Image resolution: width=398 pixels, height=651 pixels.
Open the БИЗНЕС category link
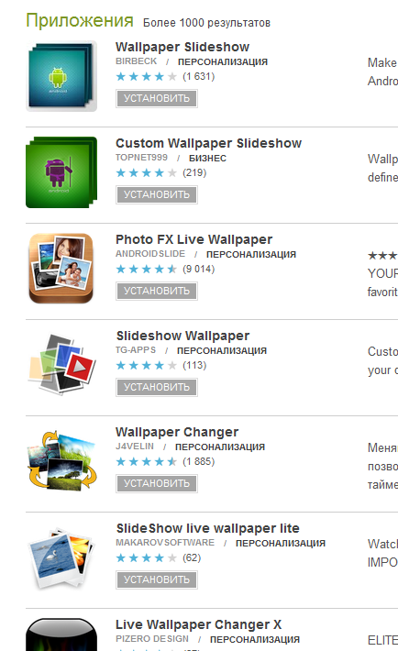207,159
